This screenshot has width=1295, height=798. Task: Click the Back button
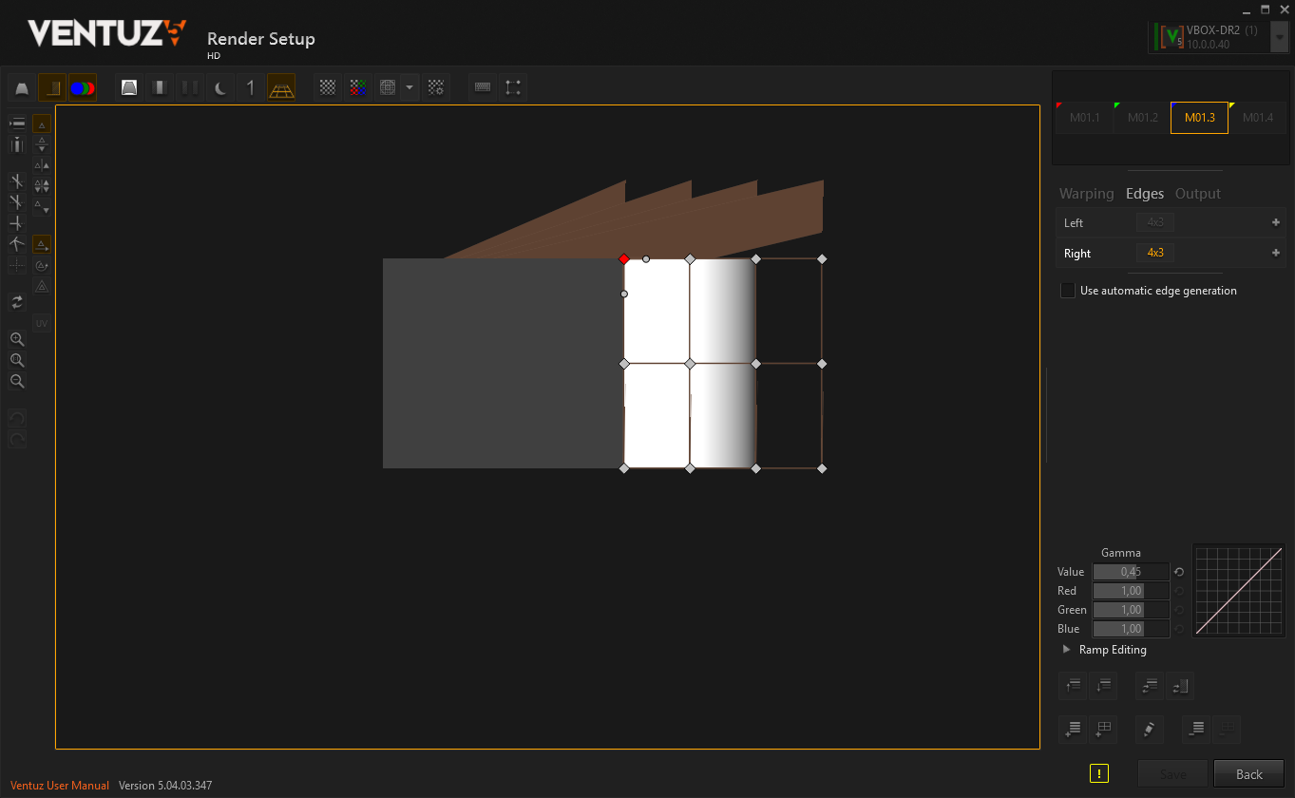[x=1248, y=774]
